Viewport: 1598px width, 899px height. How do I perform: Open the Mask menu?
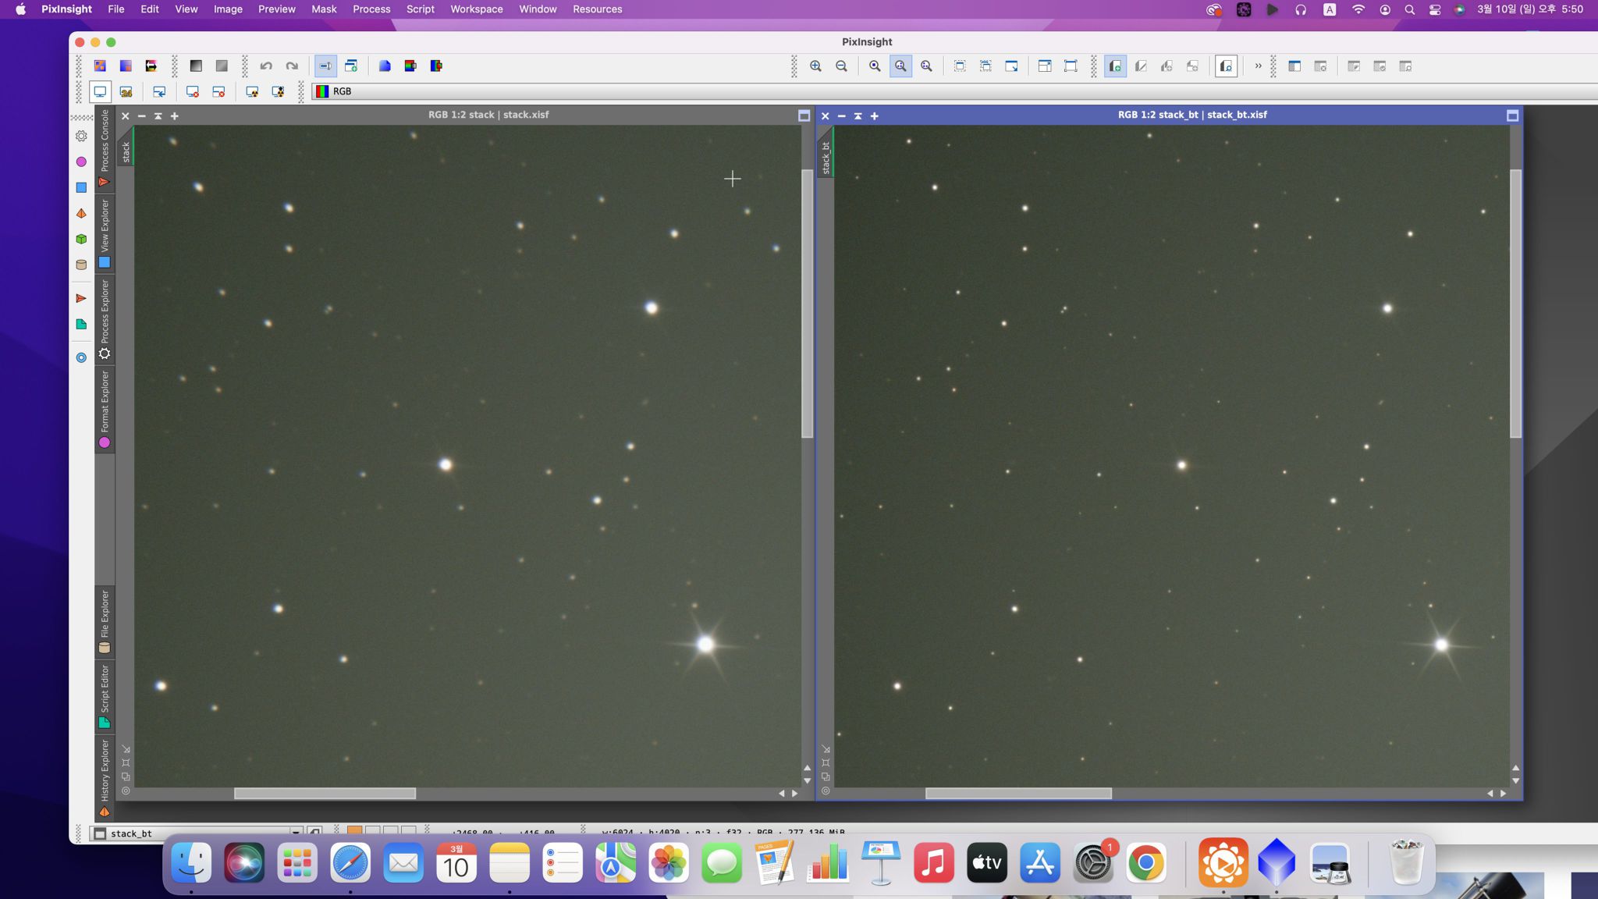pos(324,9)
